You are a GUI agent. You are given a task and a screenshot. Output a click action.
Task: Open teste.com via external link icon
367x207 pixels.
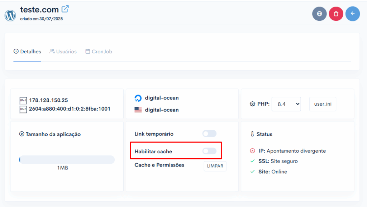tap(65, 9)
